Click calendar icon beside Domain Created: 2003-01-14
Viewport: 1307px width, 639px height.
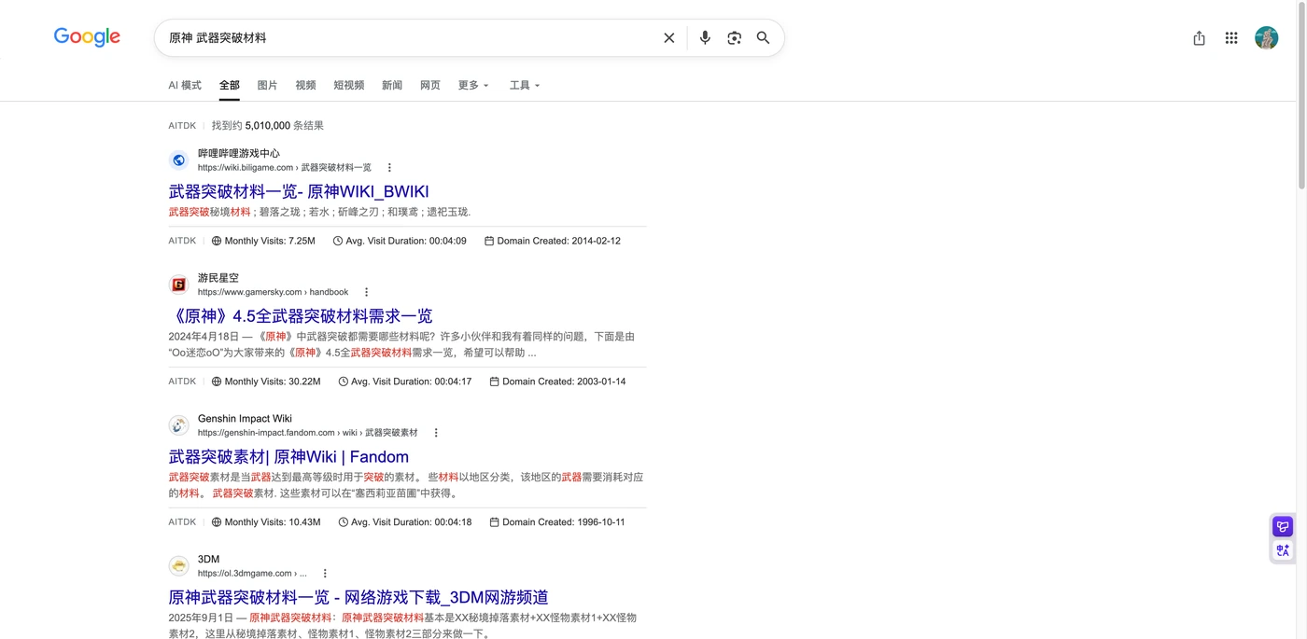coord(495,382)
